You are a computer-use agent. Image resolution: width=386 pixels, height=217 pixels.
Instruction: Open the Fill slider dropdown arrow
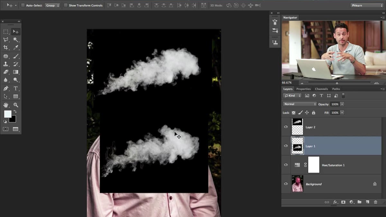click(x=342, y=113)
